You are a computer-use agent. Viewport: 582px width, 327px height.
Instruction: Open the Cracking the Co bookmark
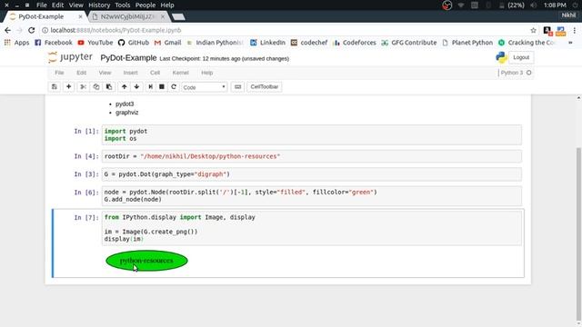pos(527,43)
